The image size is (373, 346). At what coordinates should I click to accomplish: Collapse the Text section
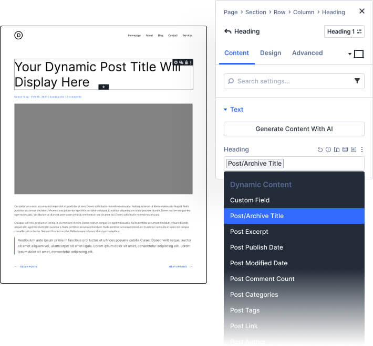[234, 110]
